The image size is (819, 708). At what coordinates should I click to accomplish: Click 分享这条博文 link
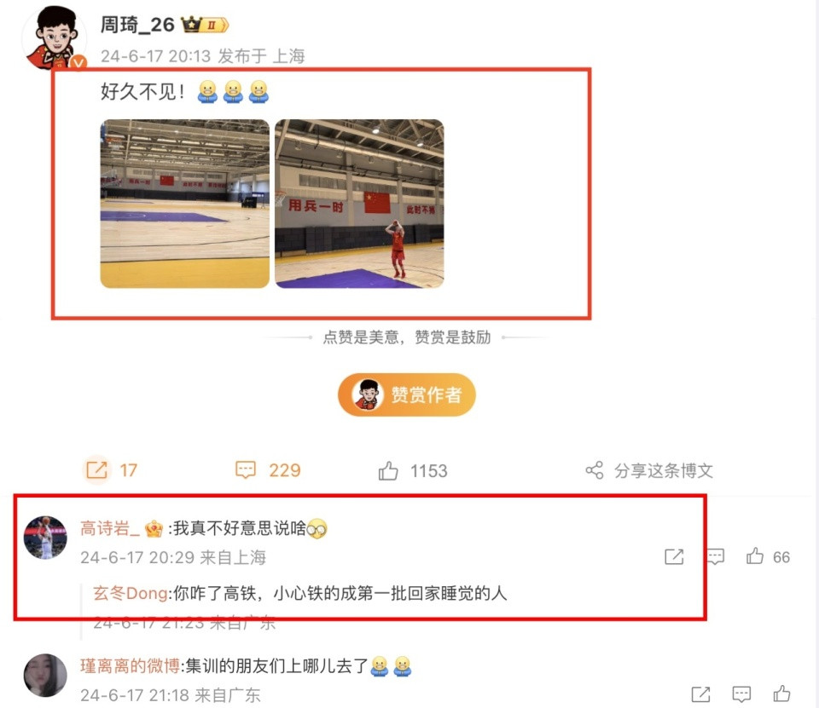click(664, 470)
